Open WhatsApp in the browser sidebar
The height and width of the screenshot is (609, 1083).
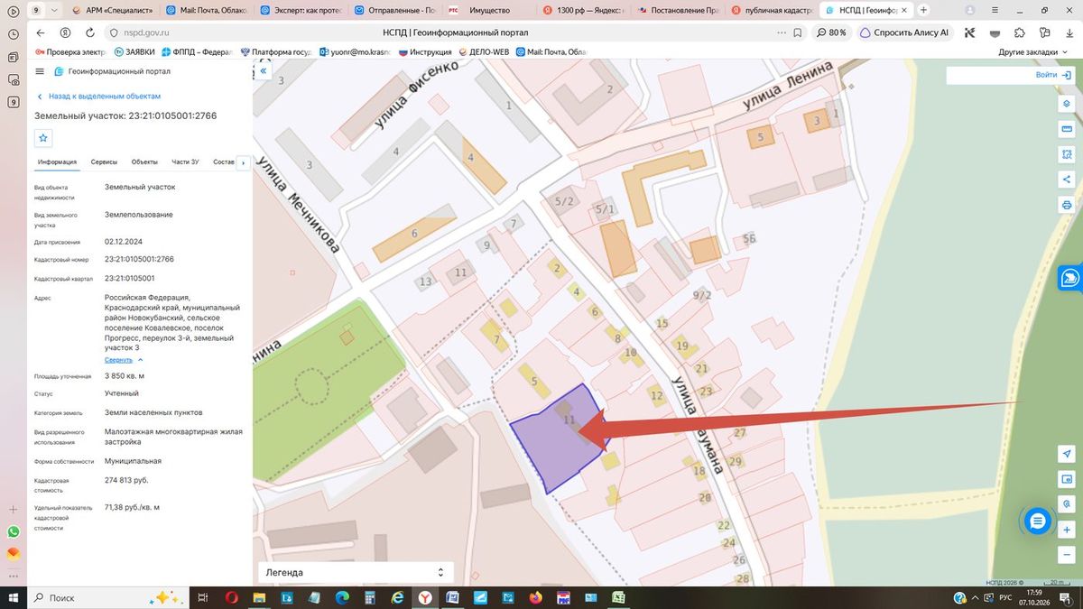point(13,532)
